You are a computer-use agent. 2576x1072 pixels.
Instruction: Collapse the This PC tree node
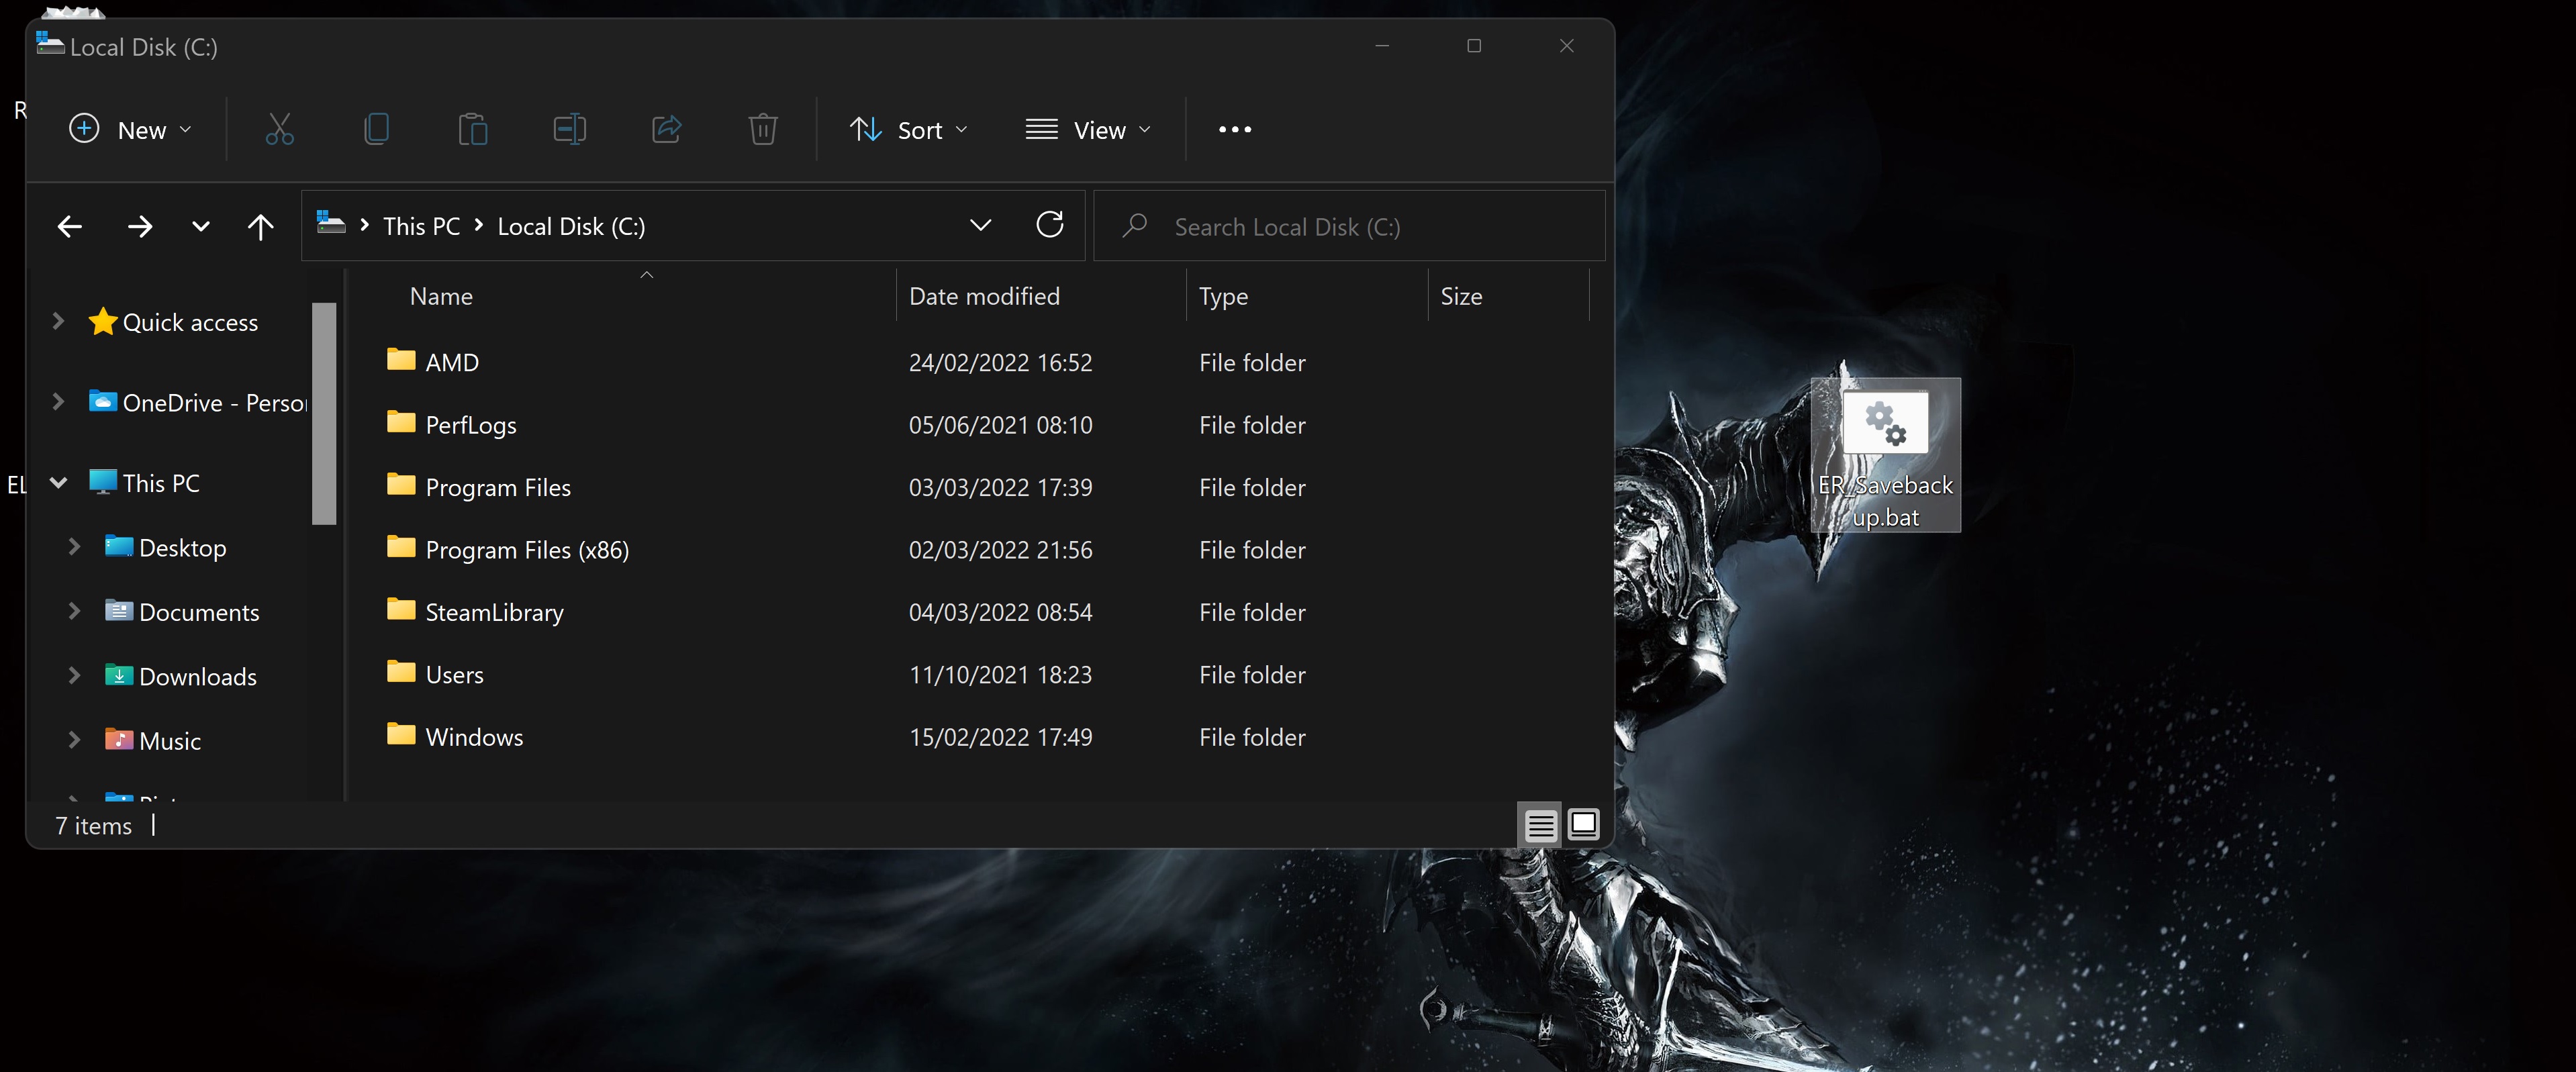tap(58, 483)
